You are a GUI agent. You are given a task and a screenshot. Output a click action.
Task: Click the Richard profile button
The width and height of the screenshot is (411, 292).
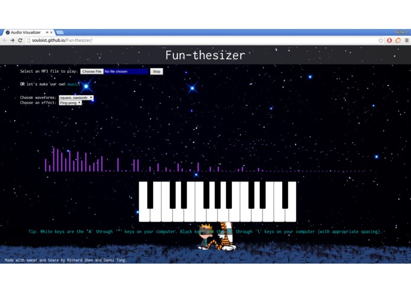401,32
